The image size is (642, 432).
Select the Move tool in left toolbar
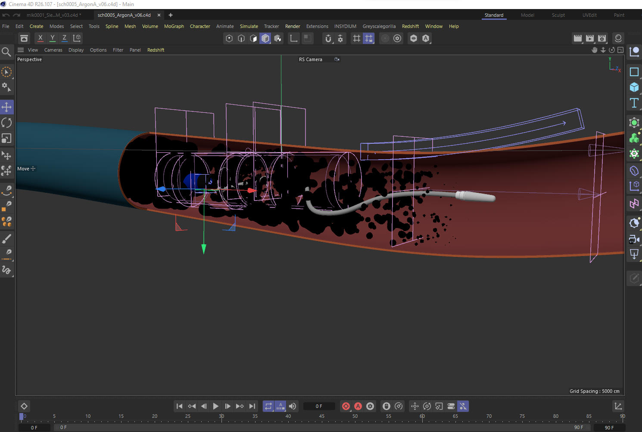(x=6, y=107)
